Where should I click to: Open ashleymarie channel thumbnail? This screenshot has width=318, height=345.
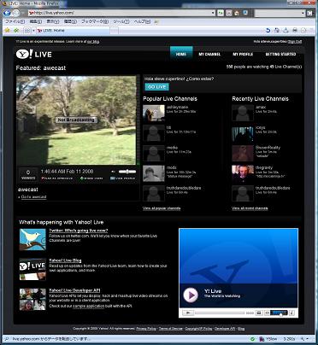click(154, 113)
